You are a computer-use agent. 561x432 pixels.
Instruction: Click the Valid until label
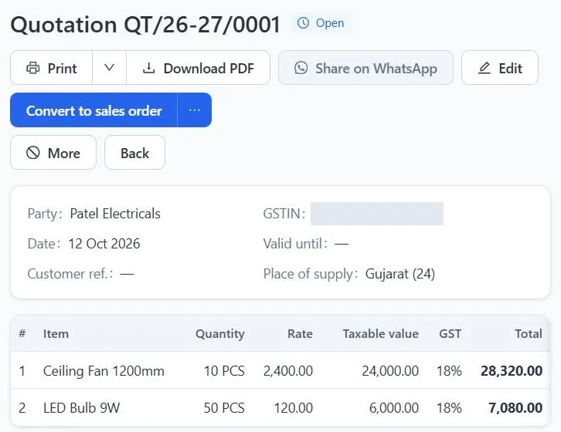point(295,244)
